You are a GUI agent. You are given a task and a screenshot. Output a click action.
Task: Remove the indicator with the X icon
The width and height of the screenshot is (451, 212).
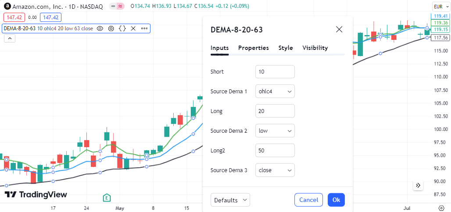click(133, 28)
